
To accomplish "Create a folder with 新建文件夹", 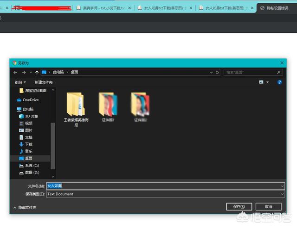I will 43,82.
